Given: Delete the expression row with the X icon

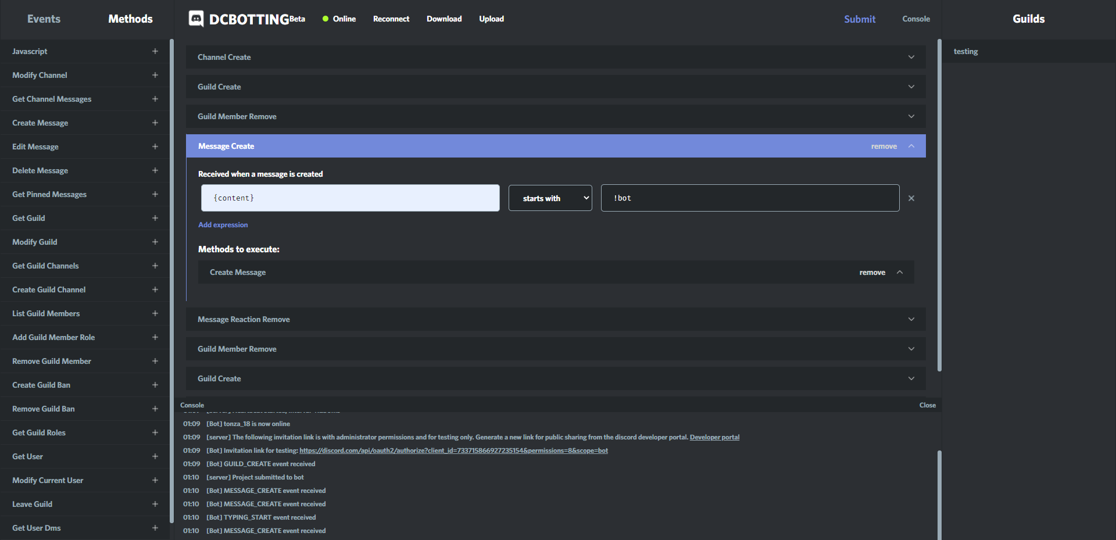Looking at the screenshot, I should (911, 198).
